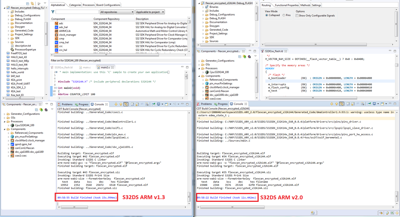Click Open Console icon in left Console toolbar
Screen dimensions: 400x217
coord(167,104)
